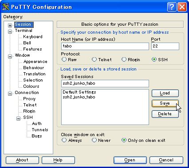Open the Bugs settings under SSH
Image resolution: width=189 pixels, height=168 pixels.
pos(37,136)
